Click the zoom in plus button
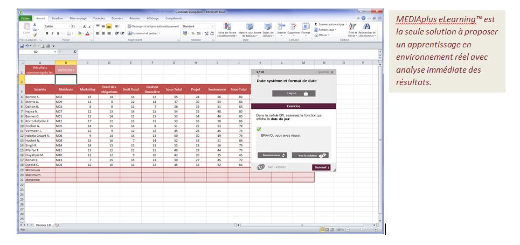Viewport: 520px width, 245px height. 376,229
